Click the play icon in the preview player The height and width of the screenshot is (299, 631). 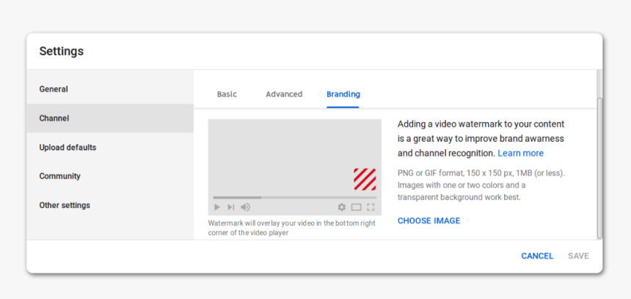click(217, 207)
